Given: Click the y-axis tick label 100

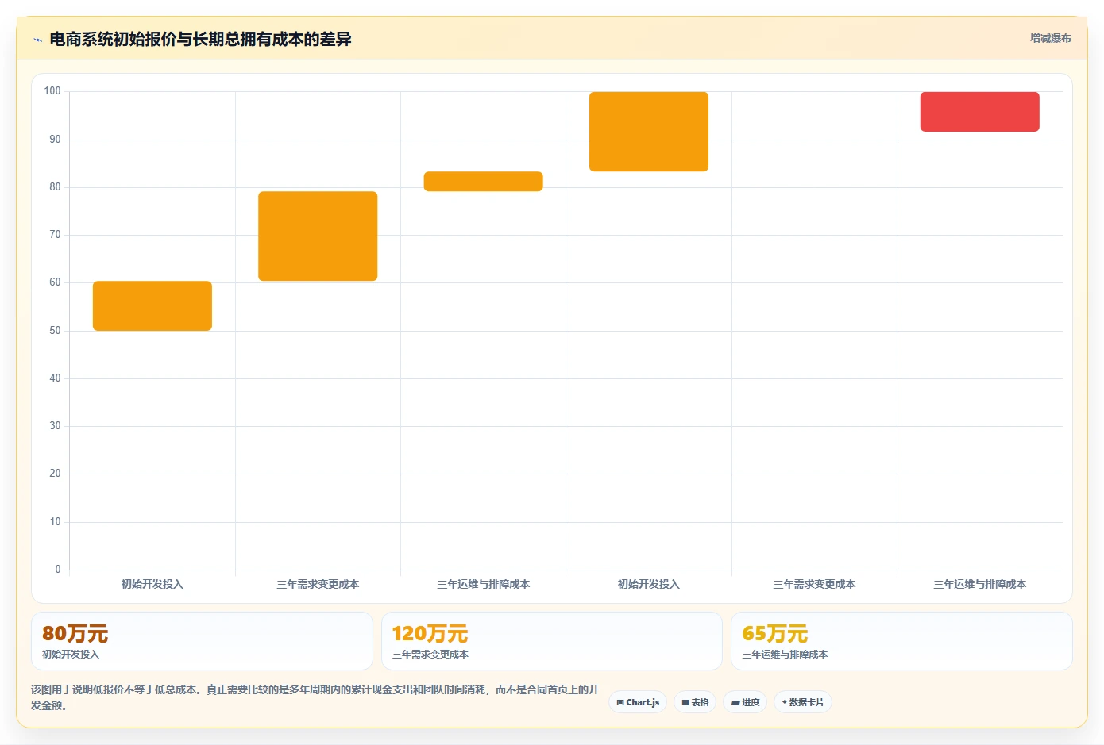Looking at the screenshot, I should pos(52,91).
